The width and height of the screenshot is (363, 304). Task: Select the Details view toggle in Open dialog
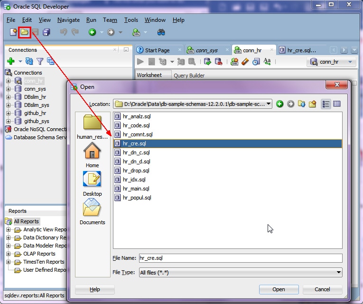point(336,104)
